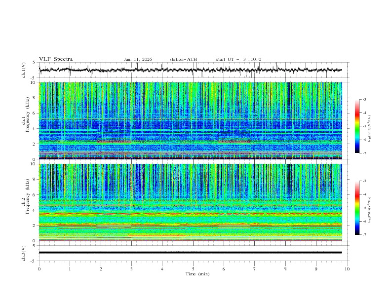Click the 0 minute tick on time axis
Image resolution: width=391 pixels, height=302 pixels.
(x=39, y=269)
